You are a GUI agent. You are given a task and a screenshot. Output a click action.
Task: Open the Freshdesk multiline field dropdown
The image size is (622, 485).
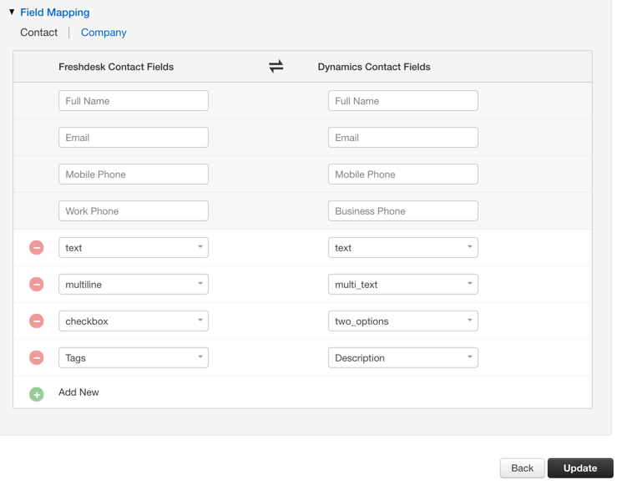click(x=134, y=284)
